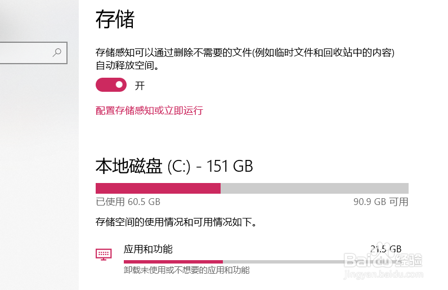Click the apps and features icon
Screen dimensions: 448x290
[x=104, y=255]
